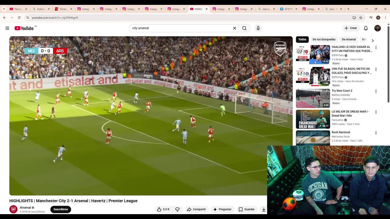The width and height of the screenshot is (390, 219).
Task: Select the Todos filter chip
Action: (x=302, y=39)
